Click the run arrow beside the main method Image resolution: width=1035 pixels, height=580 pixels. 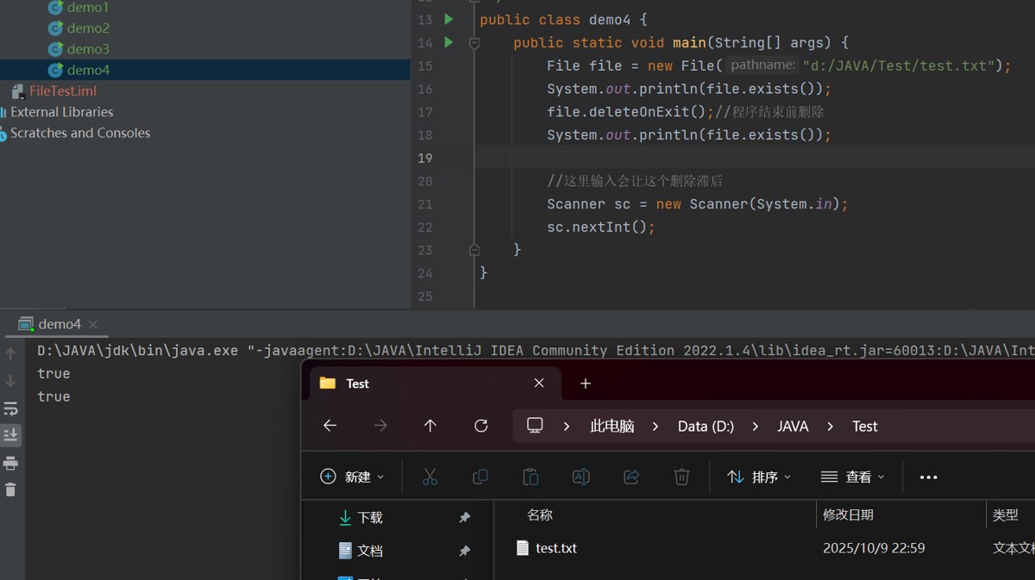tap(448, 42)
